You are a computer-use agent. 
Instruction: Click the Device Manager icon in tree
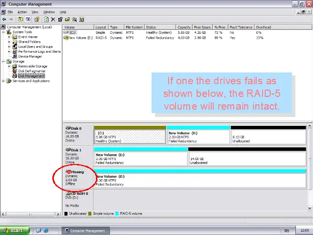pos(15,56)
